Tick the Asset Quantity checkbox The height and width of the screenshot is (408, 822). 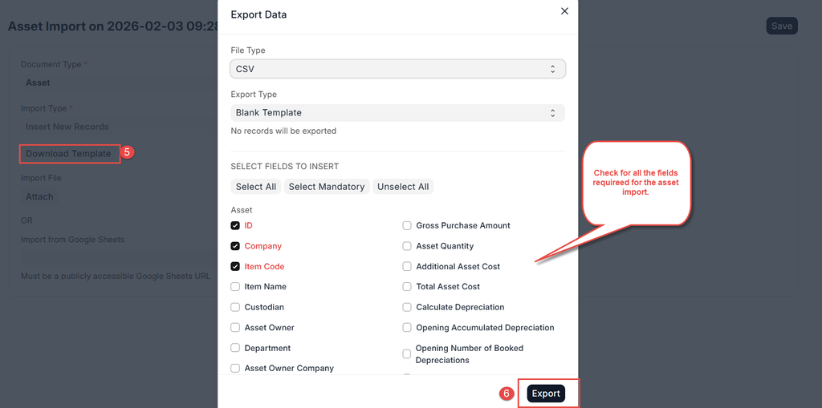tap(408, 246)
